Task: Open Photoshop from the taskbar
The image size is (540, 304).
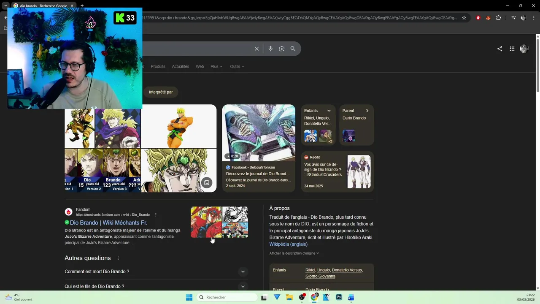Action: tap(339, 297)
